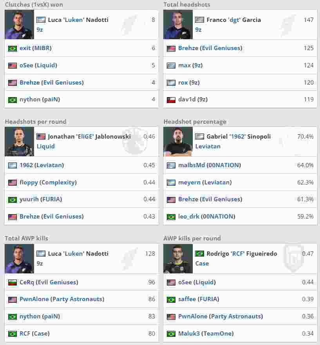Click the US flag next to floppy
This screenshot has width=320, height=345.
(13, 182)
